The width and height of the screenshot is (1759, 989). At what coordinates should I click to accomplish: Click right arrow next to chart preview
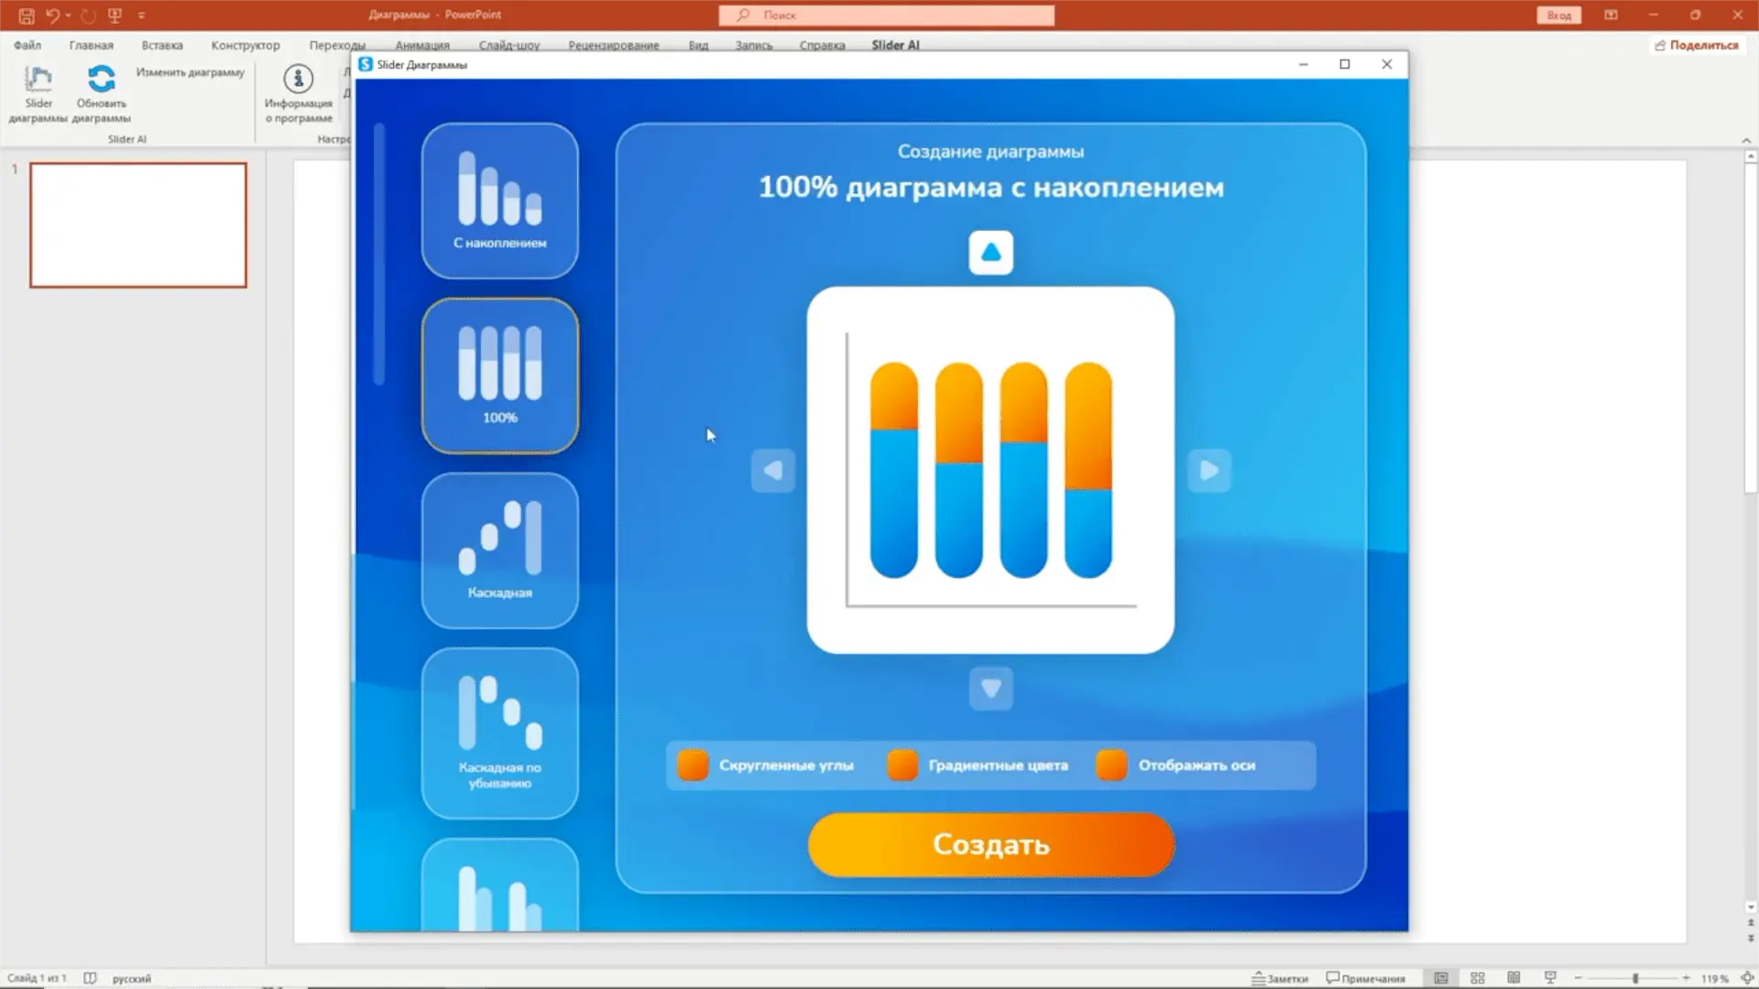(x=1209, y=471)
